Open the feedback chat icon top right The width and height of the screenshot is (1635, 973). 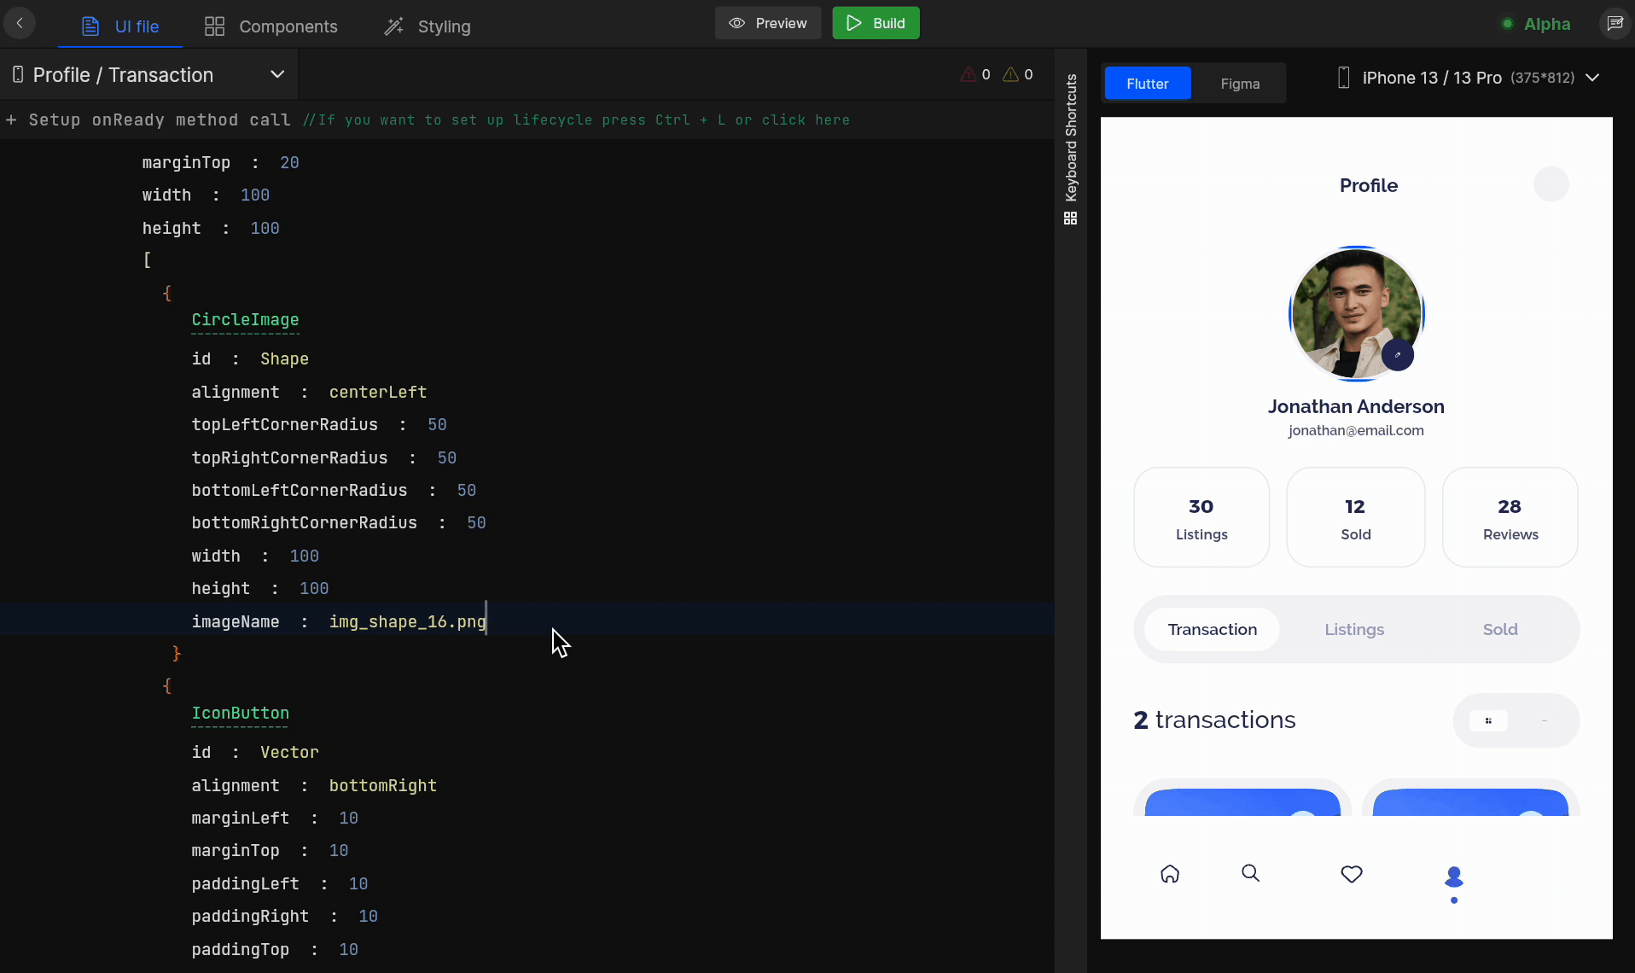click(x=1615, y=23)
